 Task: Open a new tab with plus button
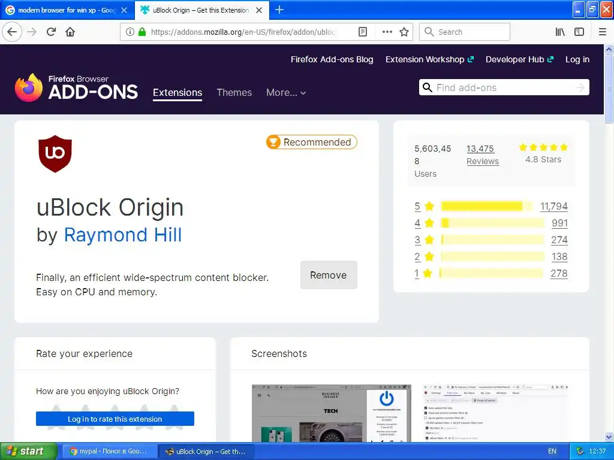pos(279,10)
